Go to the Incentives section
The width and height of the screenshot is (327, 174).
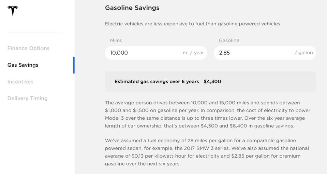[20, 82]
